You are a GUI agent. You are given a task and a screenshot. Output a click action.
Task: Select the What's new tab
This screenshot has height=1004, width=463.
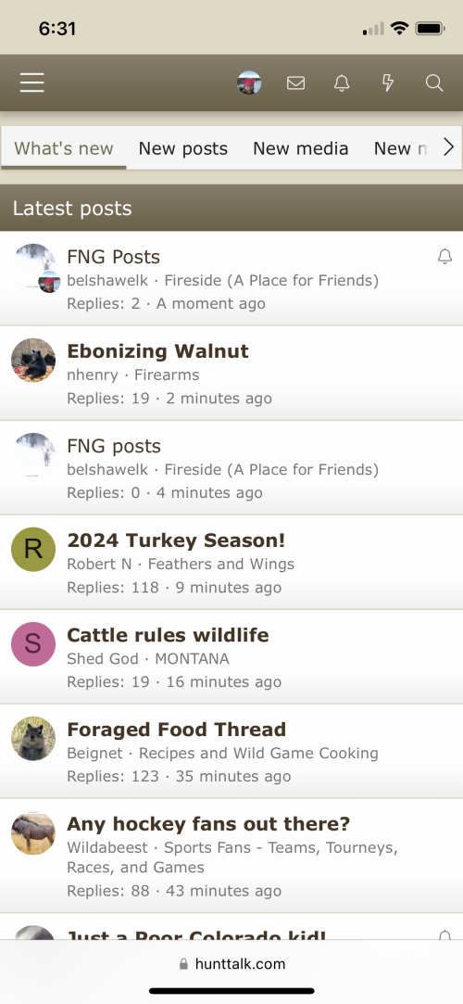[x=63, y=148]
